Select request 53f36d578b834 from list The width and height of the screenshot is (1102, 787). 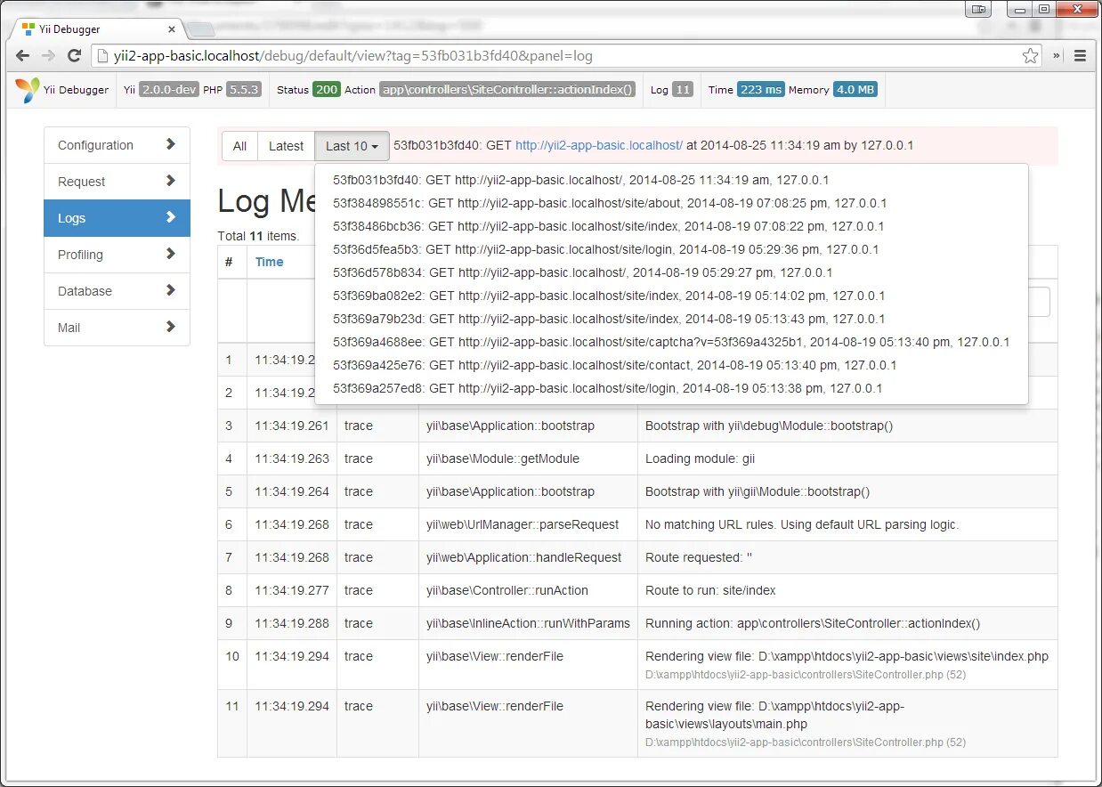click(x=671, y=272)
